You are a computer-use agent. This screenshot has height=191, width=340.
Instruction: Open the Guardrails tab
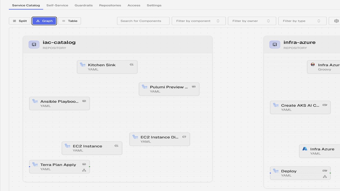click(x=84, y=5)
